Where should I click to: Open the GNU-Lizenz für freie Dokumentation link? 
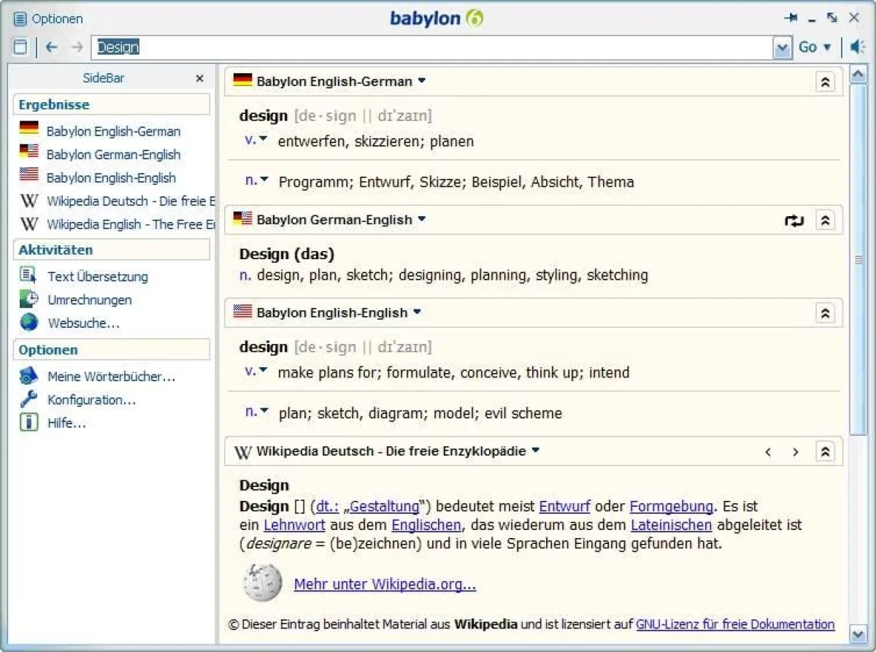(736, 624)
